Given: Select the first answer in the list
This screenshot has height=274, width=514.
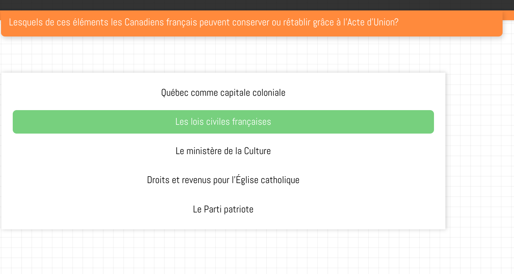Looking at the screenshot, I should pos(223,93).
